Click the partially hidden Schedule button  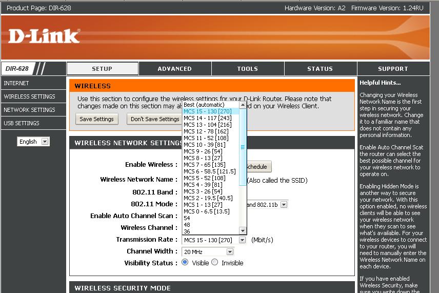[259, 167]
